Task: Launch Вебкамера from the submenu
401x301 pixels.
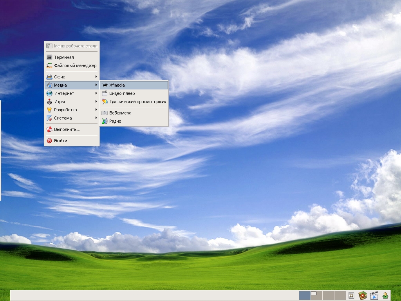Action: click(x=134, y=113)
